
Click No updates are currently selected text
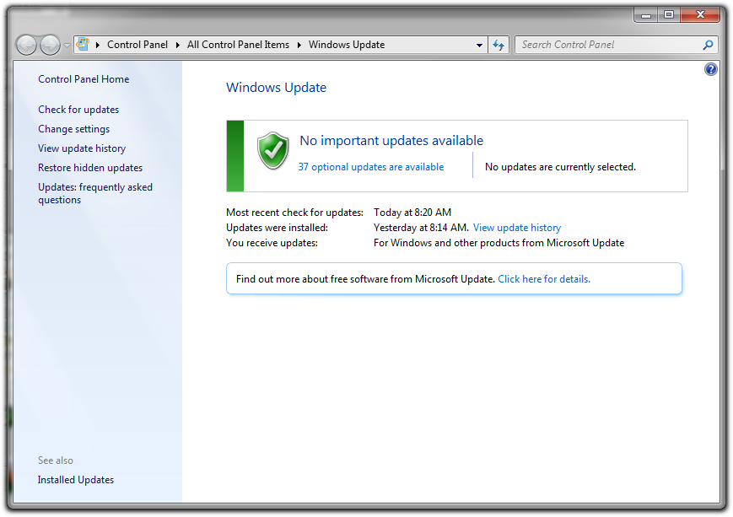click(560, 167)
